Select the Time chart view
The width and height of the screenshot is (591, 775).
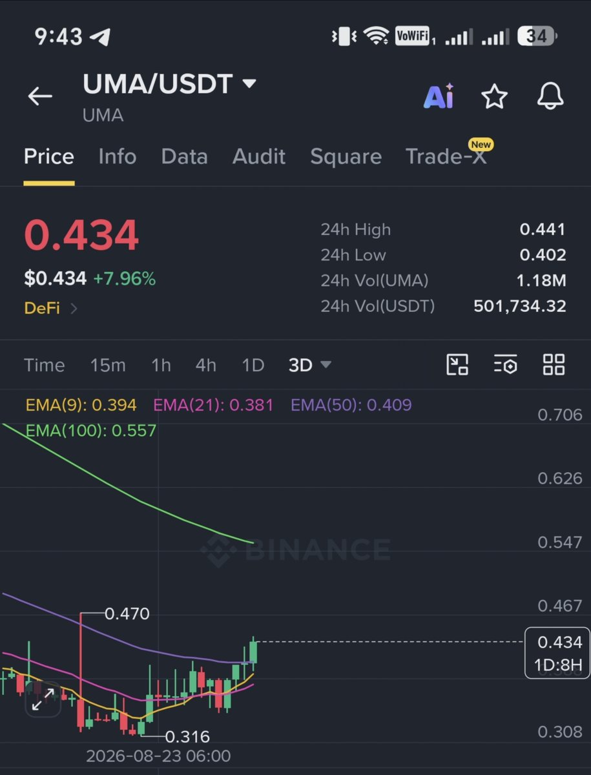(45, 365)
